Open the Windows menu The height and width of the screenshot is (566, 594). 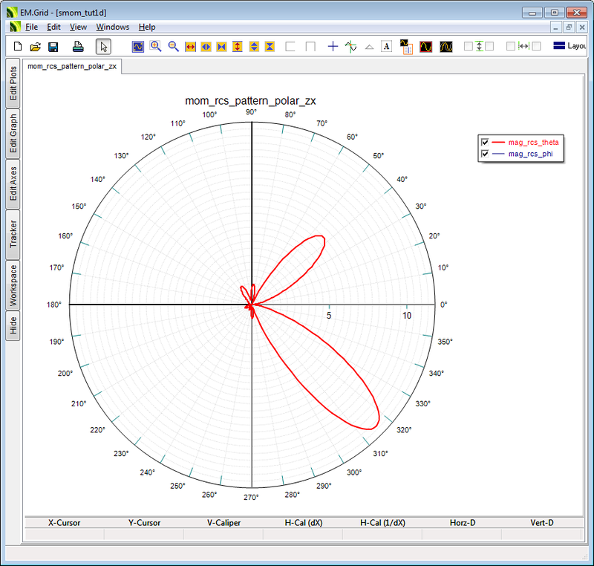click(x=113, y=27)
